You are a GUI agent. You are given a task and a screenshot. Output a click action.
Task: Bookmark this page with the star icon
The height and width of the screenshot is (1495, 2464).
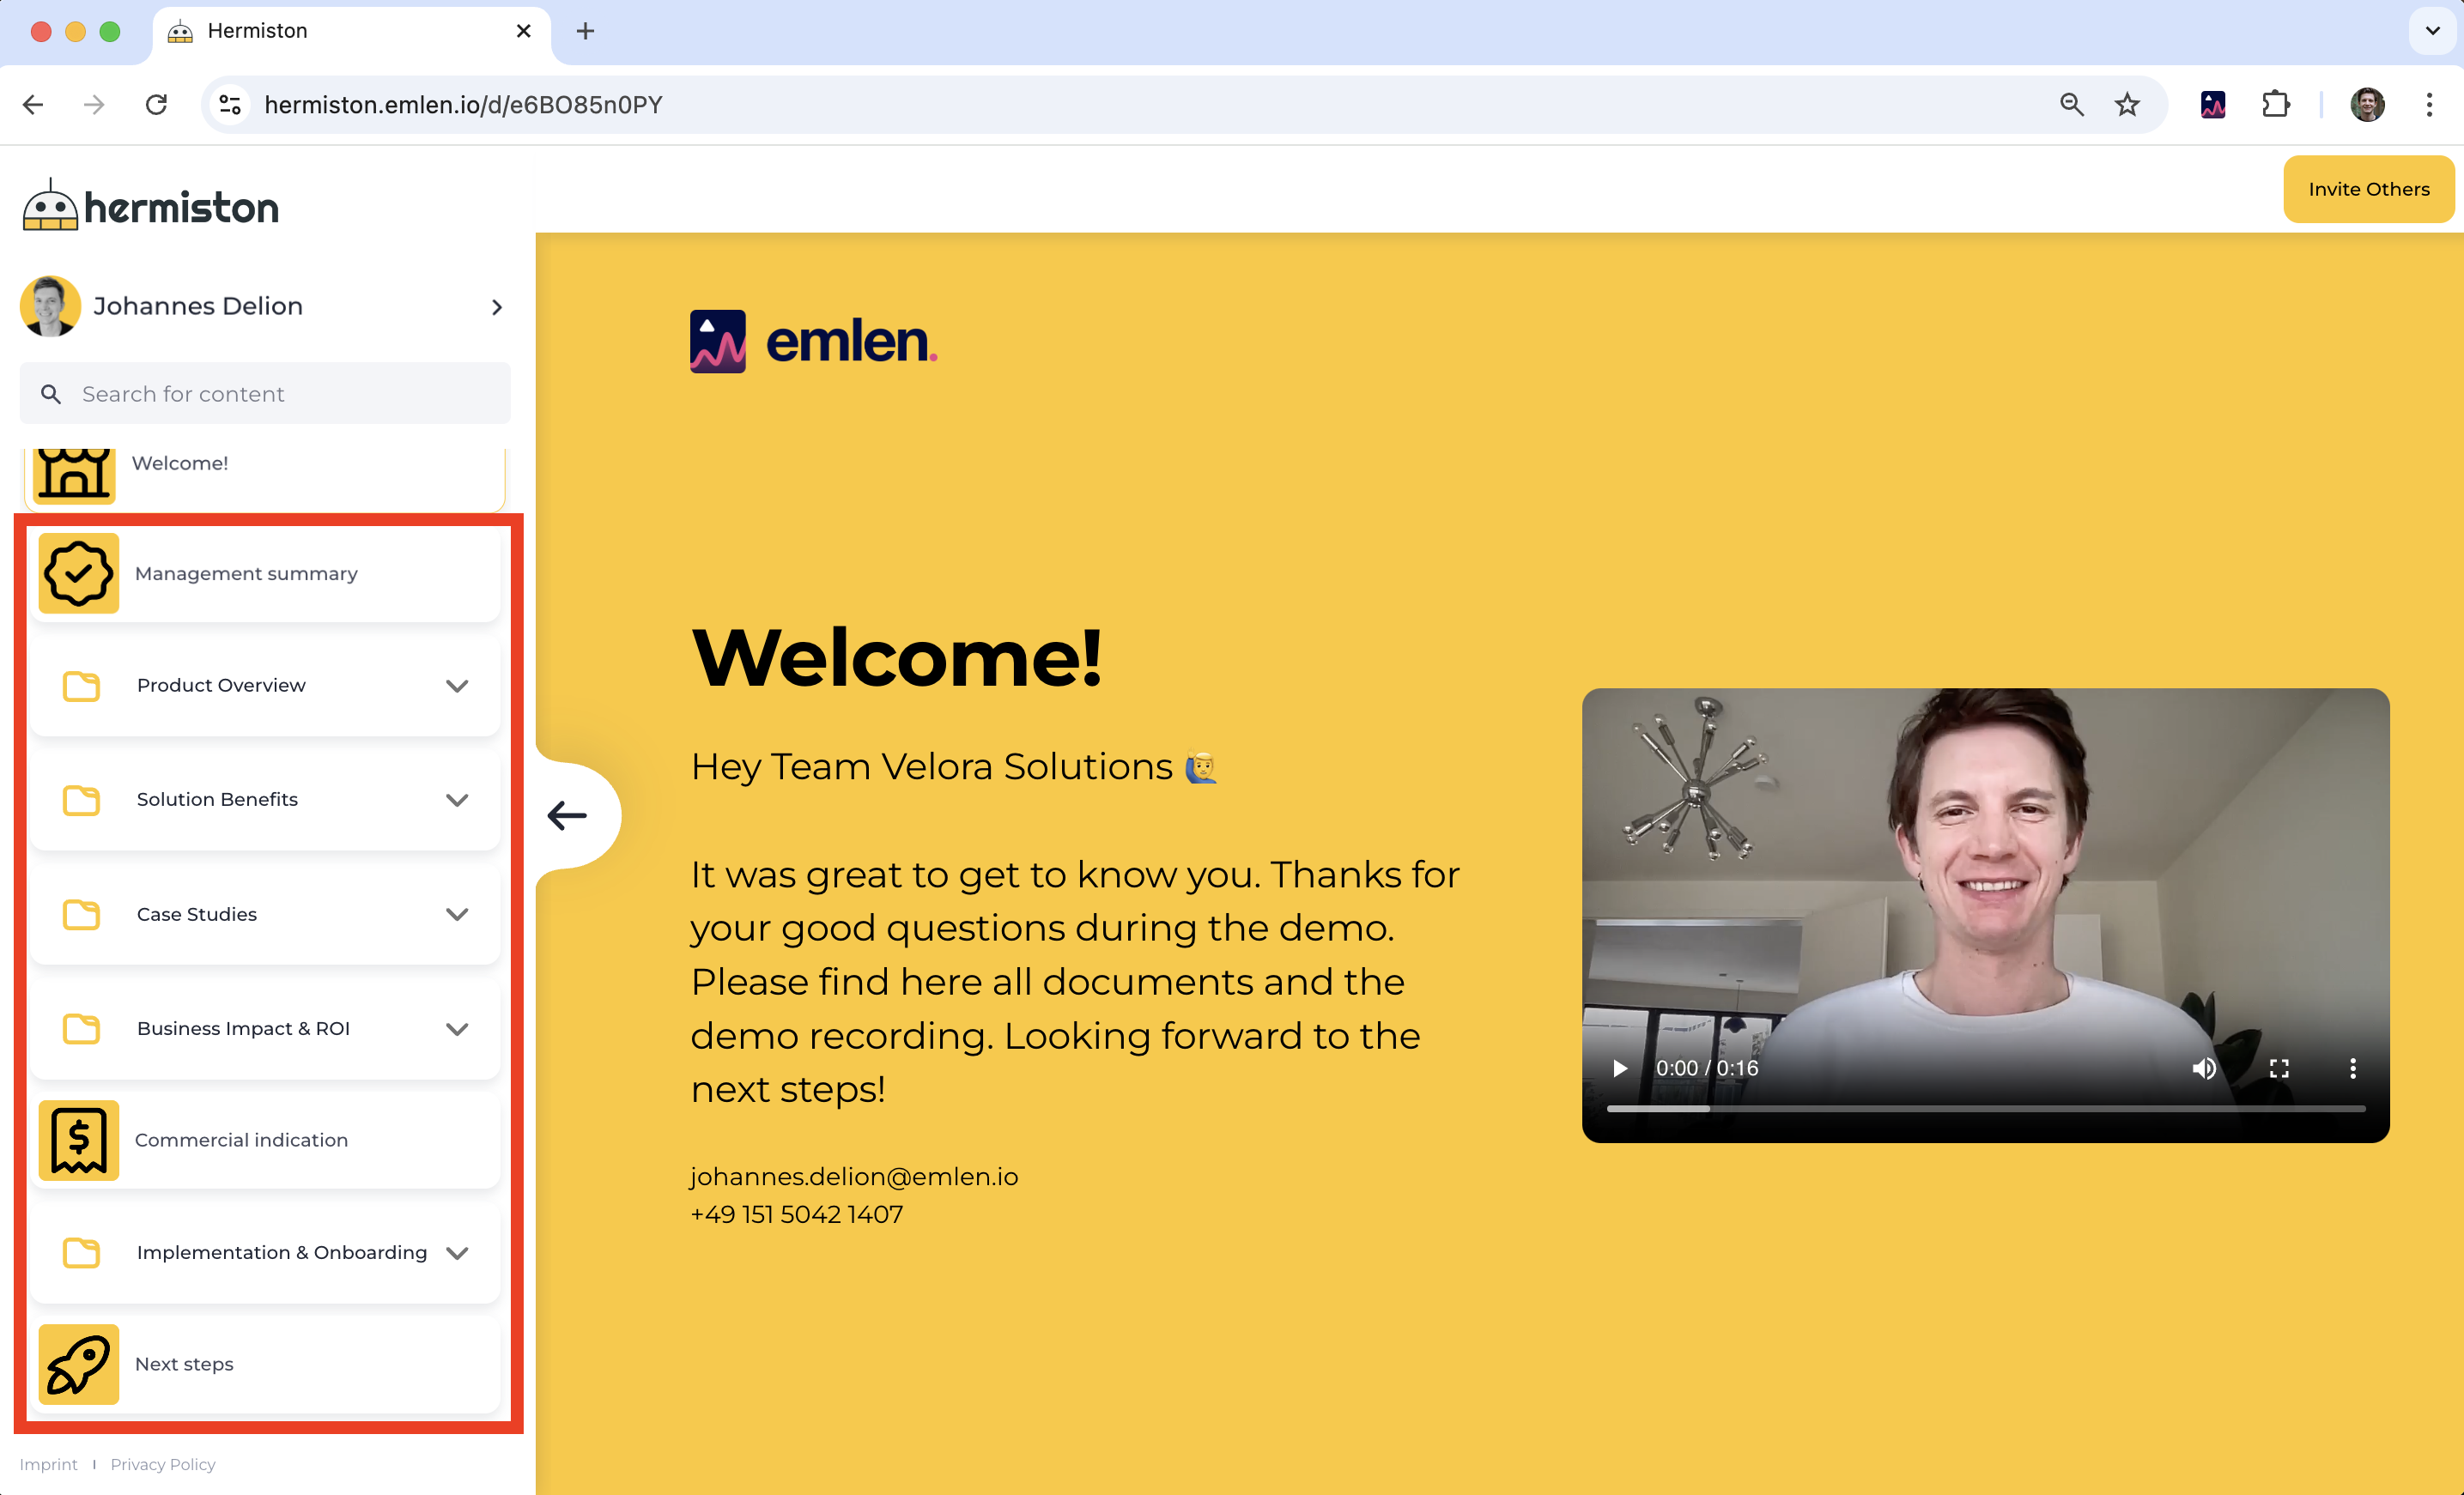click(x=2126, y=104)
